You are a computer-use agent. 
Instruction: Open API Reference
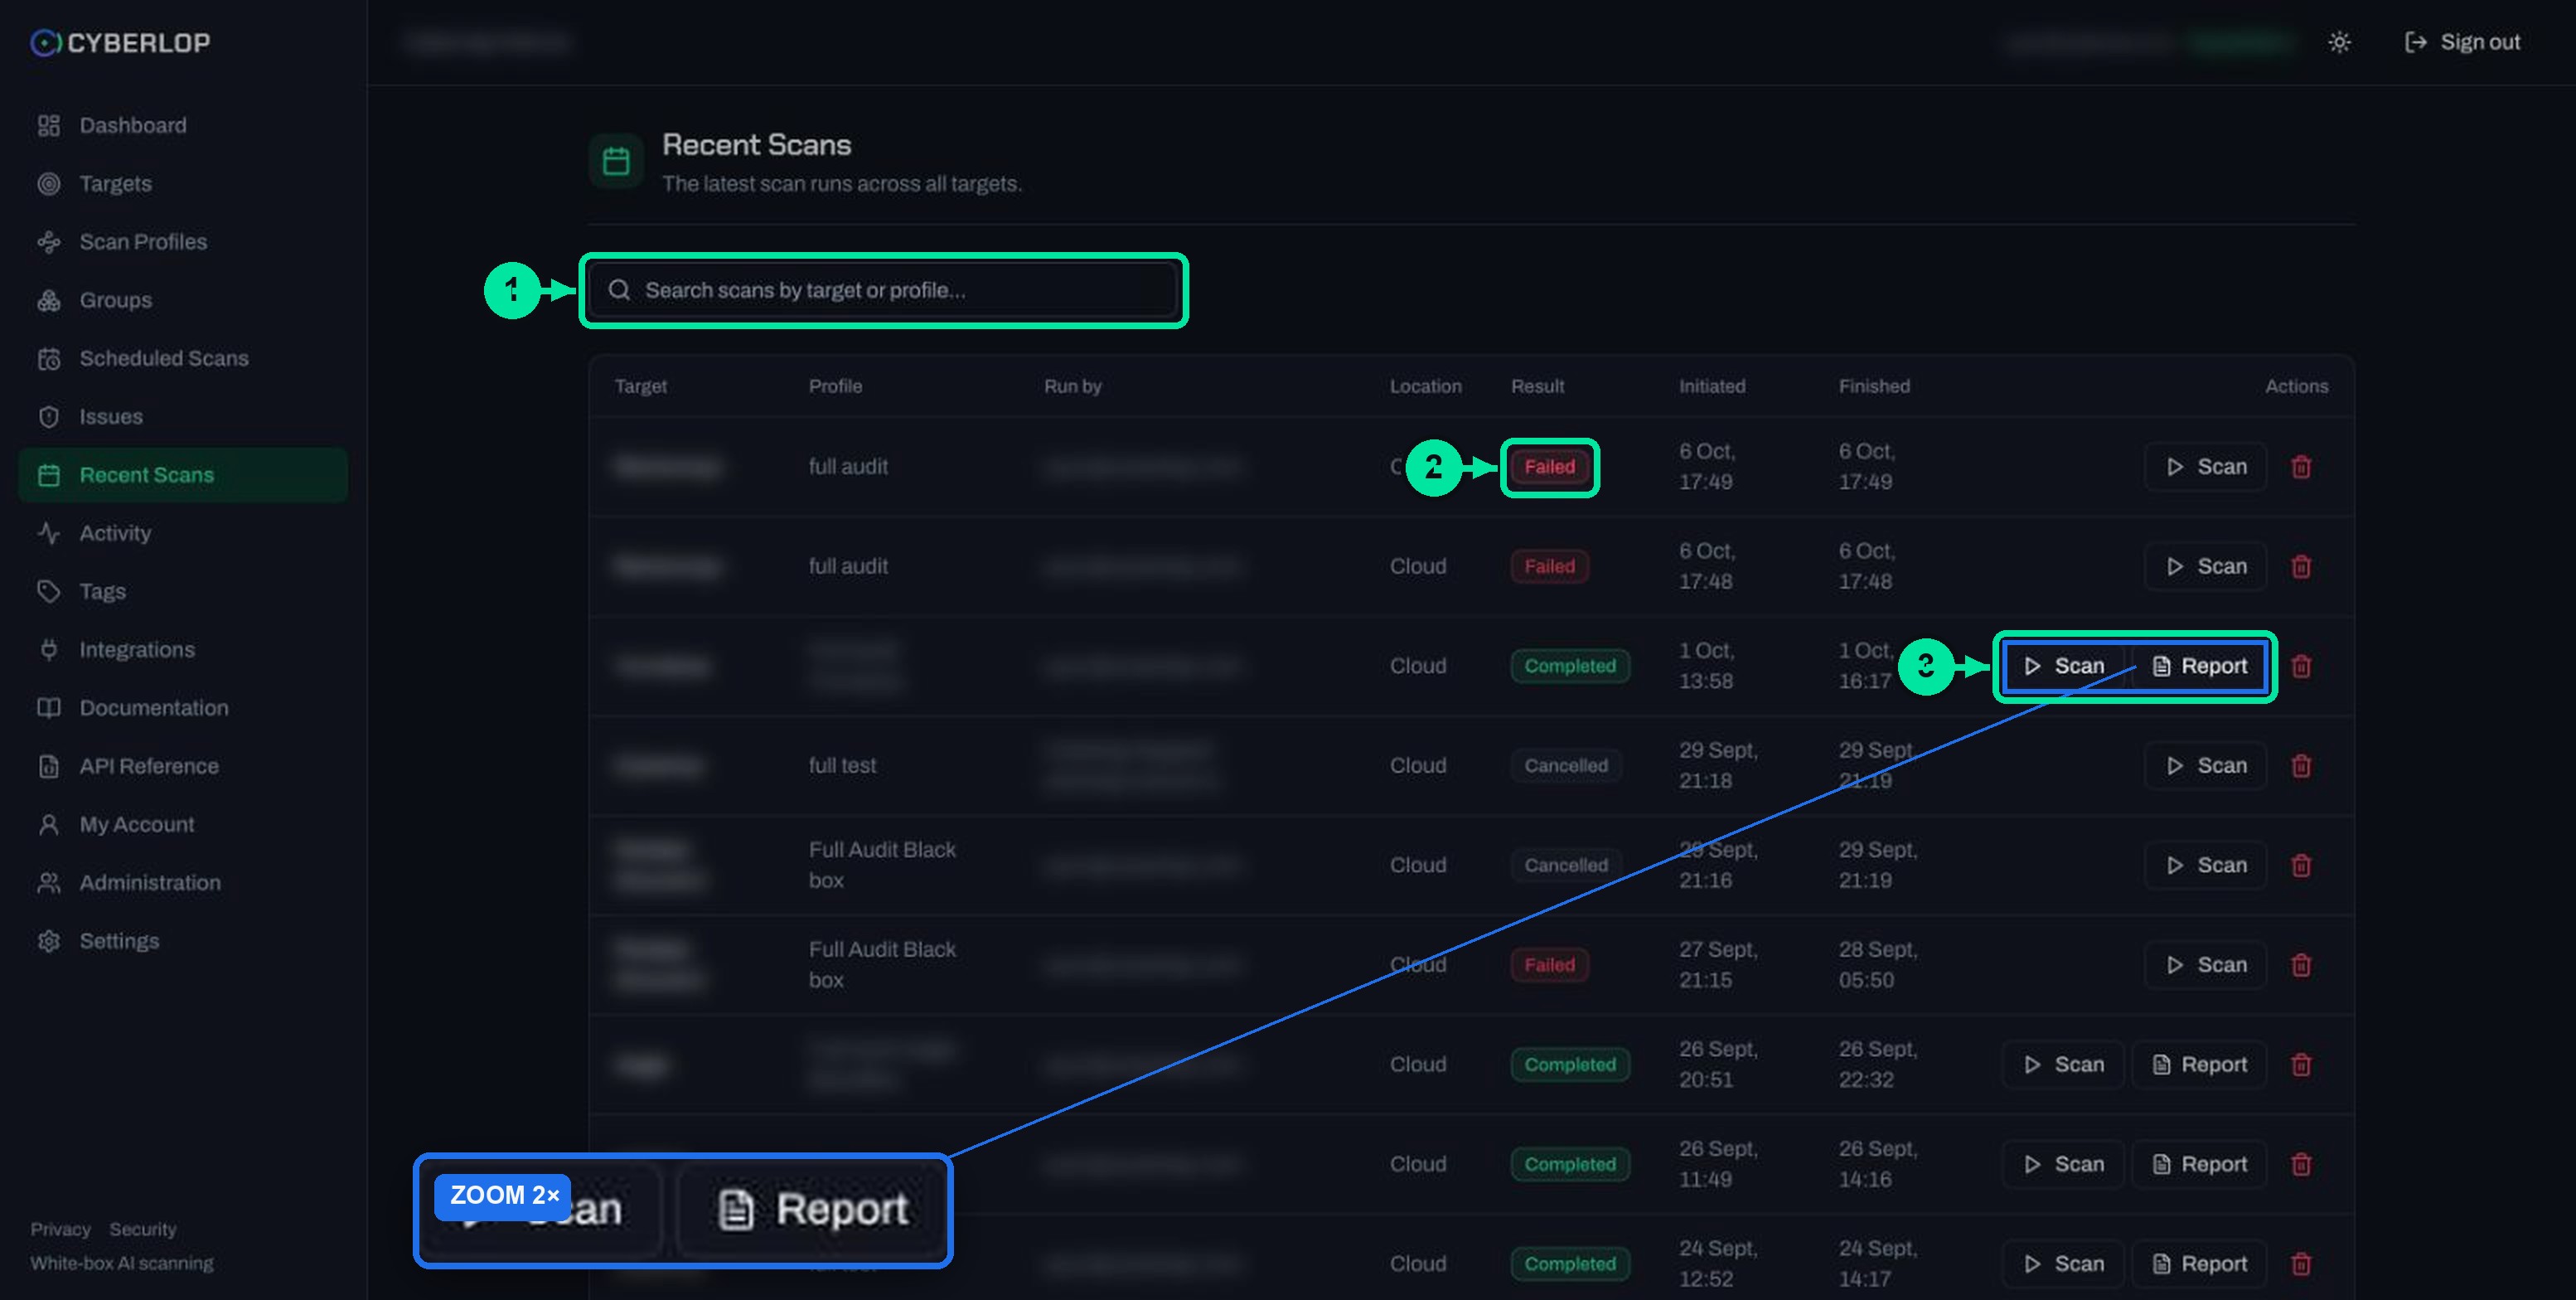183,766
